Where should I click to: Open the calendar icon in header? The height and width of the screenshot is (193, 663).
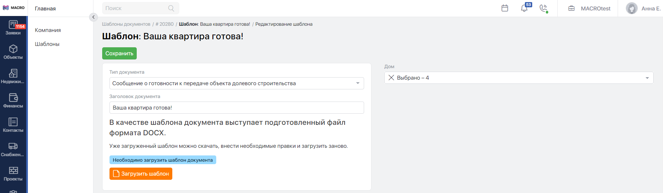point(505,8)
